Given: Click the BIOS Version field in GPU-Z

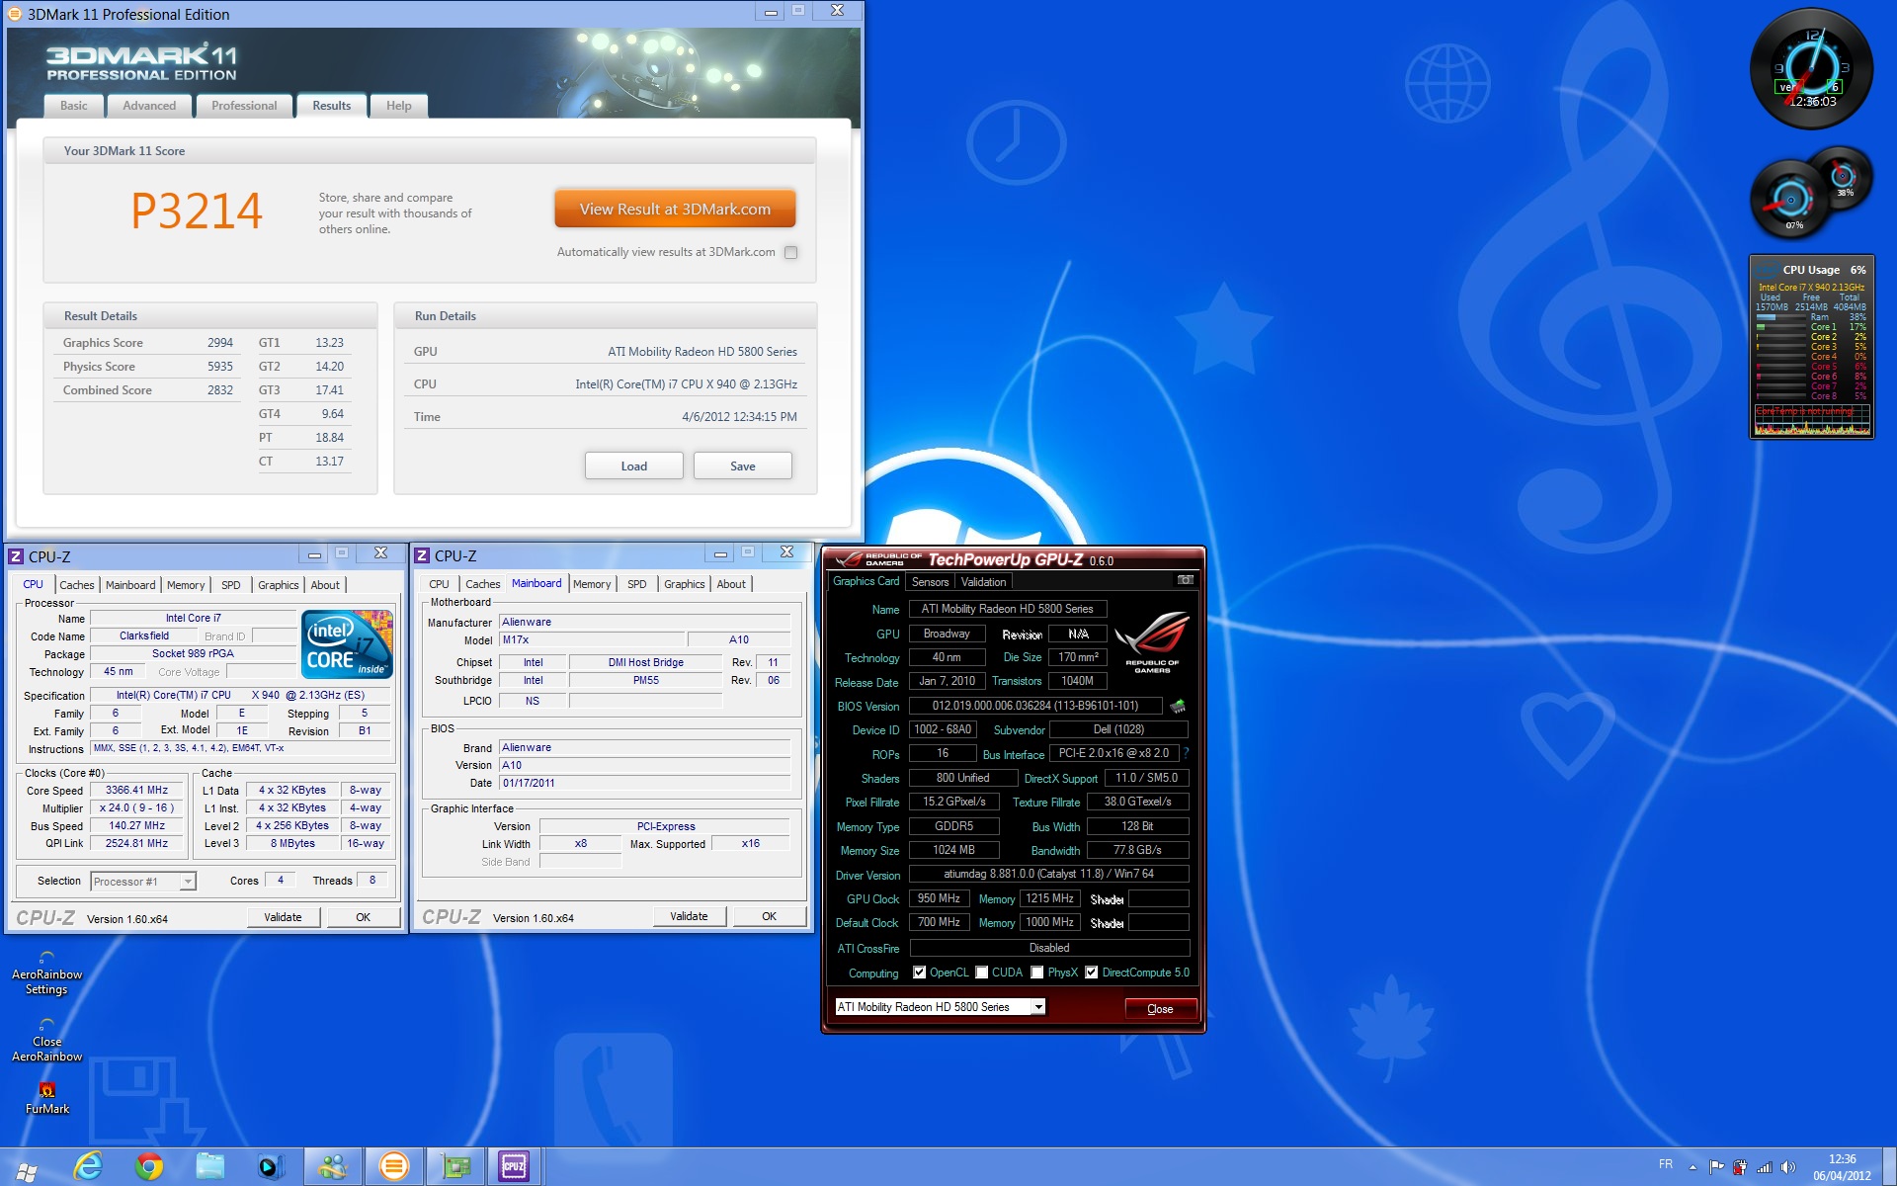Looking at the screenshot, I should (1034, 706).
